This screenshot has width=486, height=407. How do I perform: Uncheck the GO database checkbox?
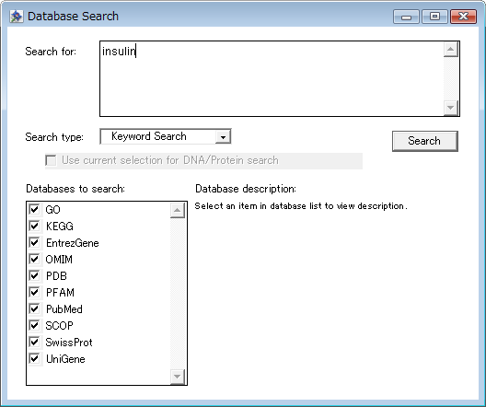pos(34,209)
